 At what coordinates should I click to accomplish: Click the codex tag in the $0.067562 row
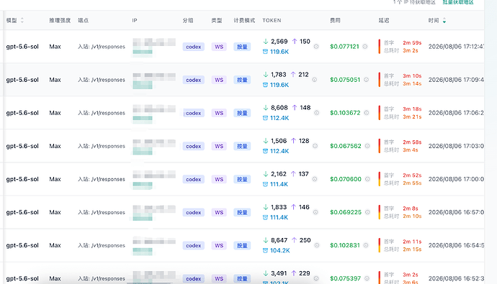(x=193, y=146)
